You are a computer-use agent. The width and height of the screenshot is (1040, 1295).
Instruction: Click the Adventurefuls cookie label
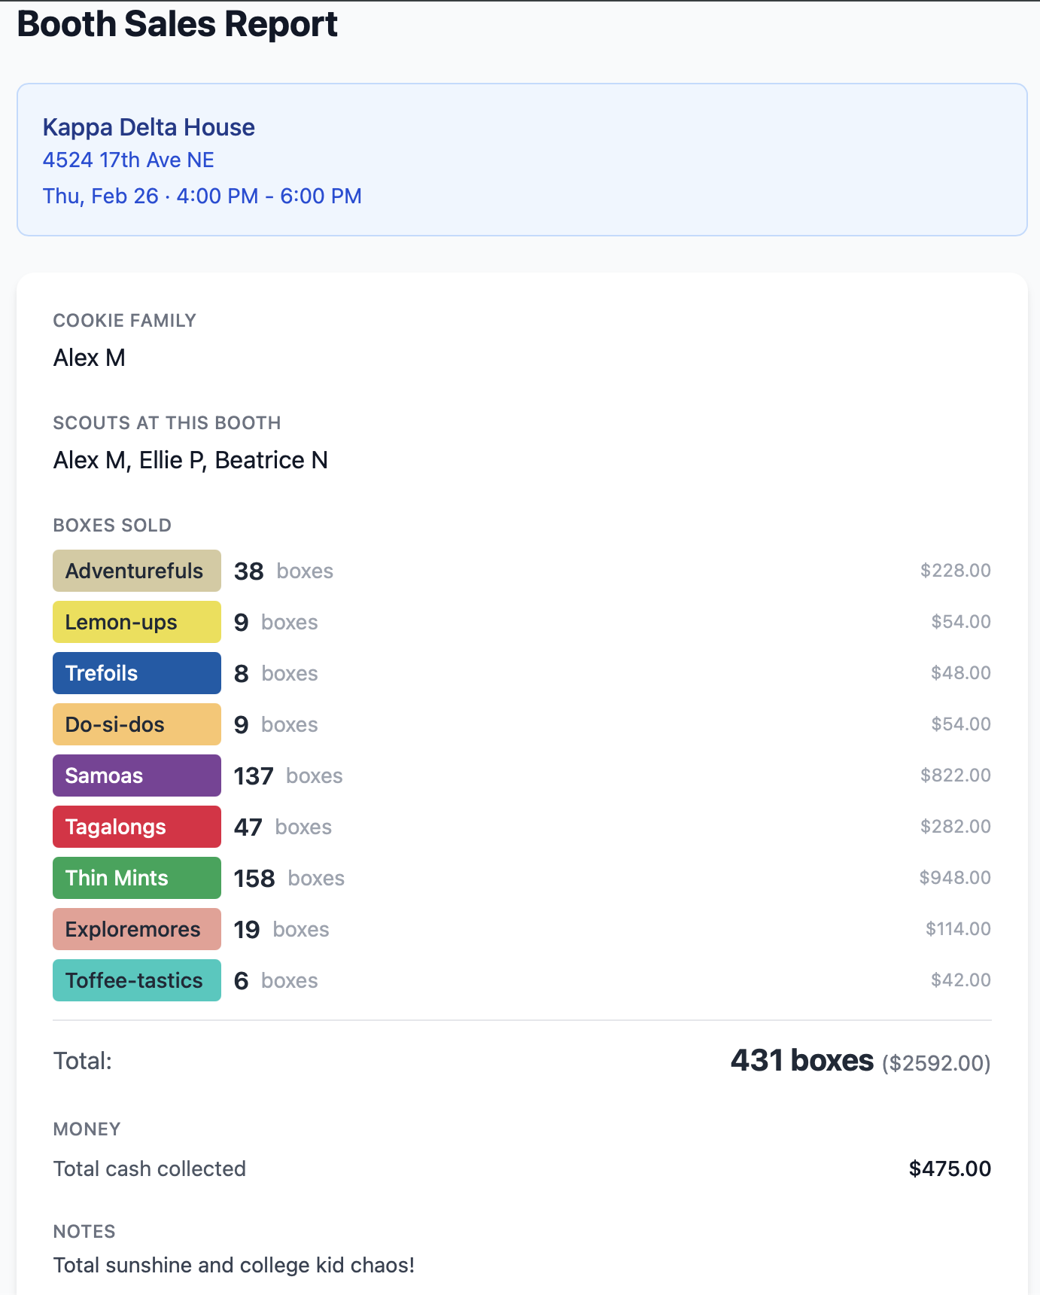(x=136, y=571)
